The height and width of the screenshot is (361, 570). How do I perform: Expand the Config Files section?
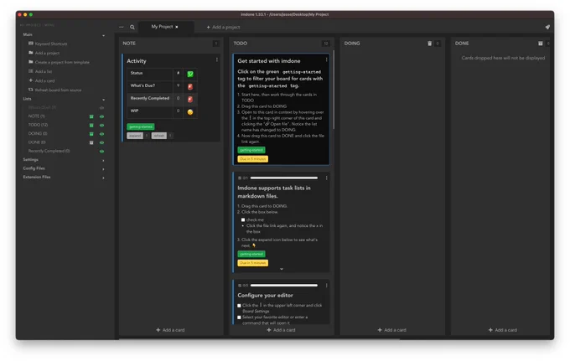tap(104, 169)
